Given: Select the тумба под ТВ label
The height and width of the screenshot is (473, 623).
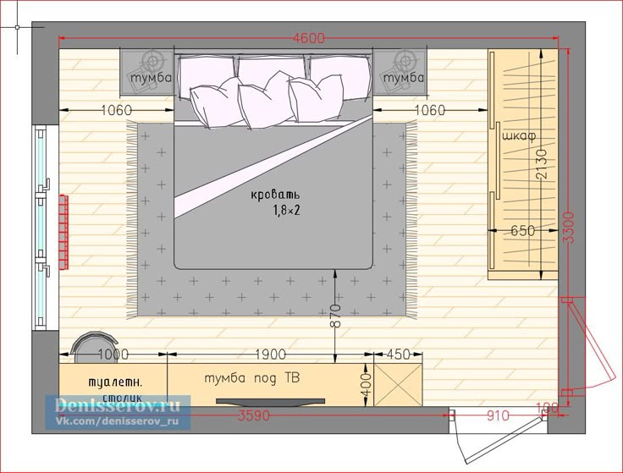Looking at the screenshot, I should coord(251,377).
